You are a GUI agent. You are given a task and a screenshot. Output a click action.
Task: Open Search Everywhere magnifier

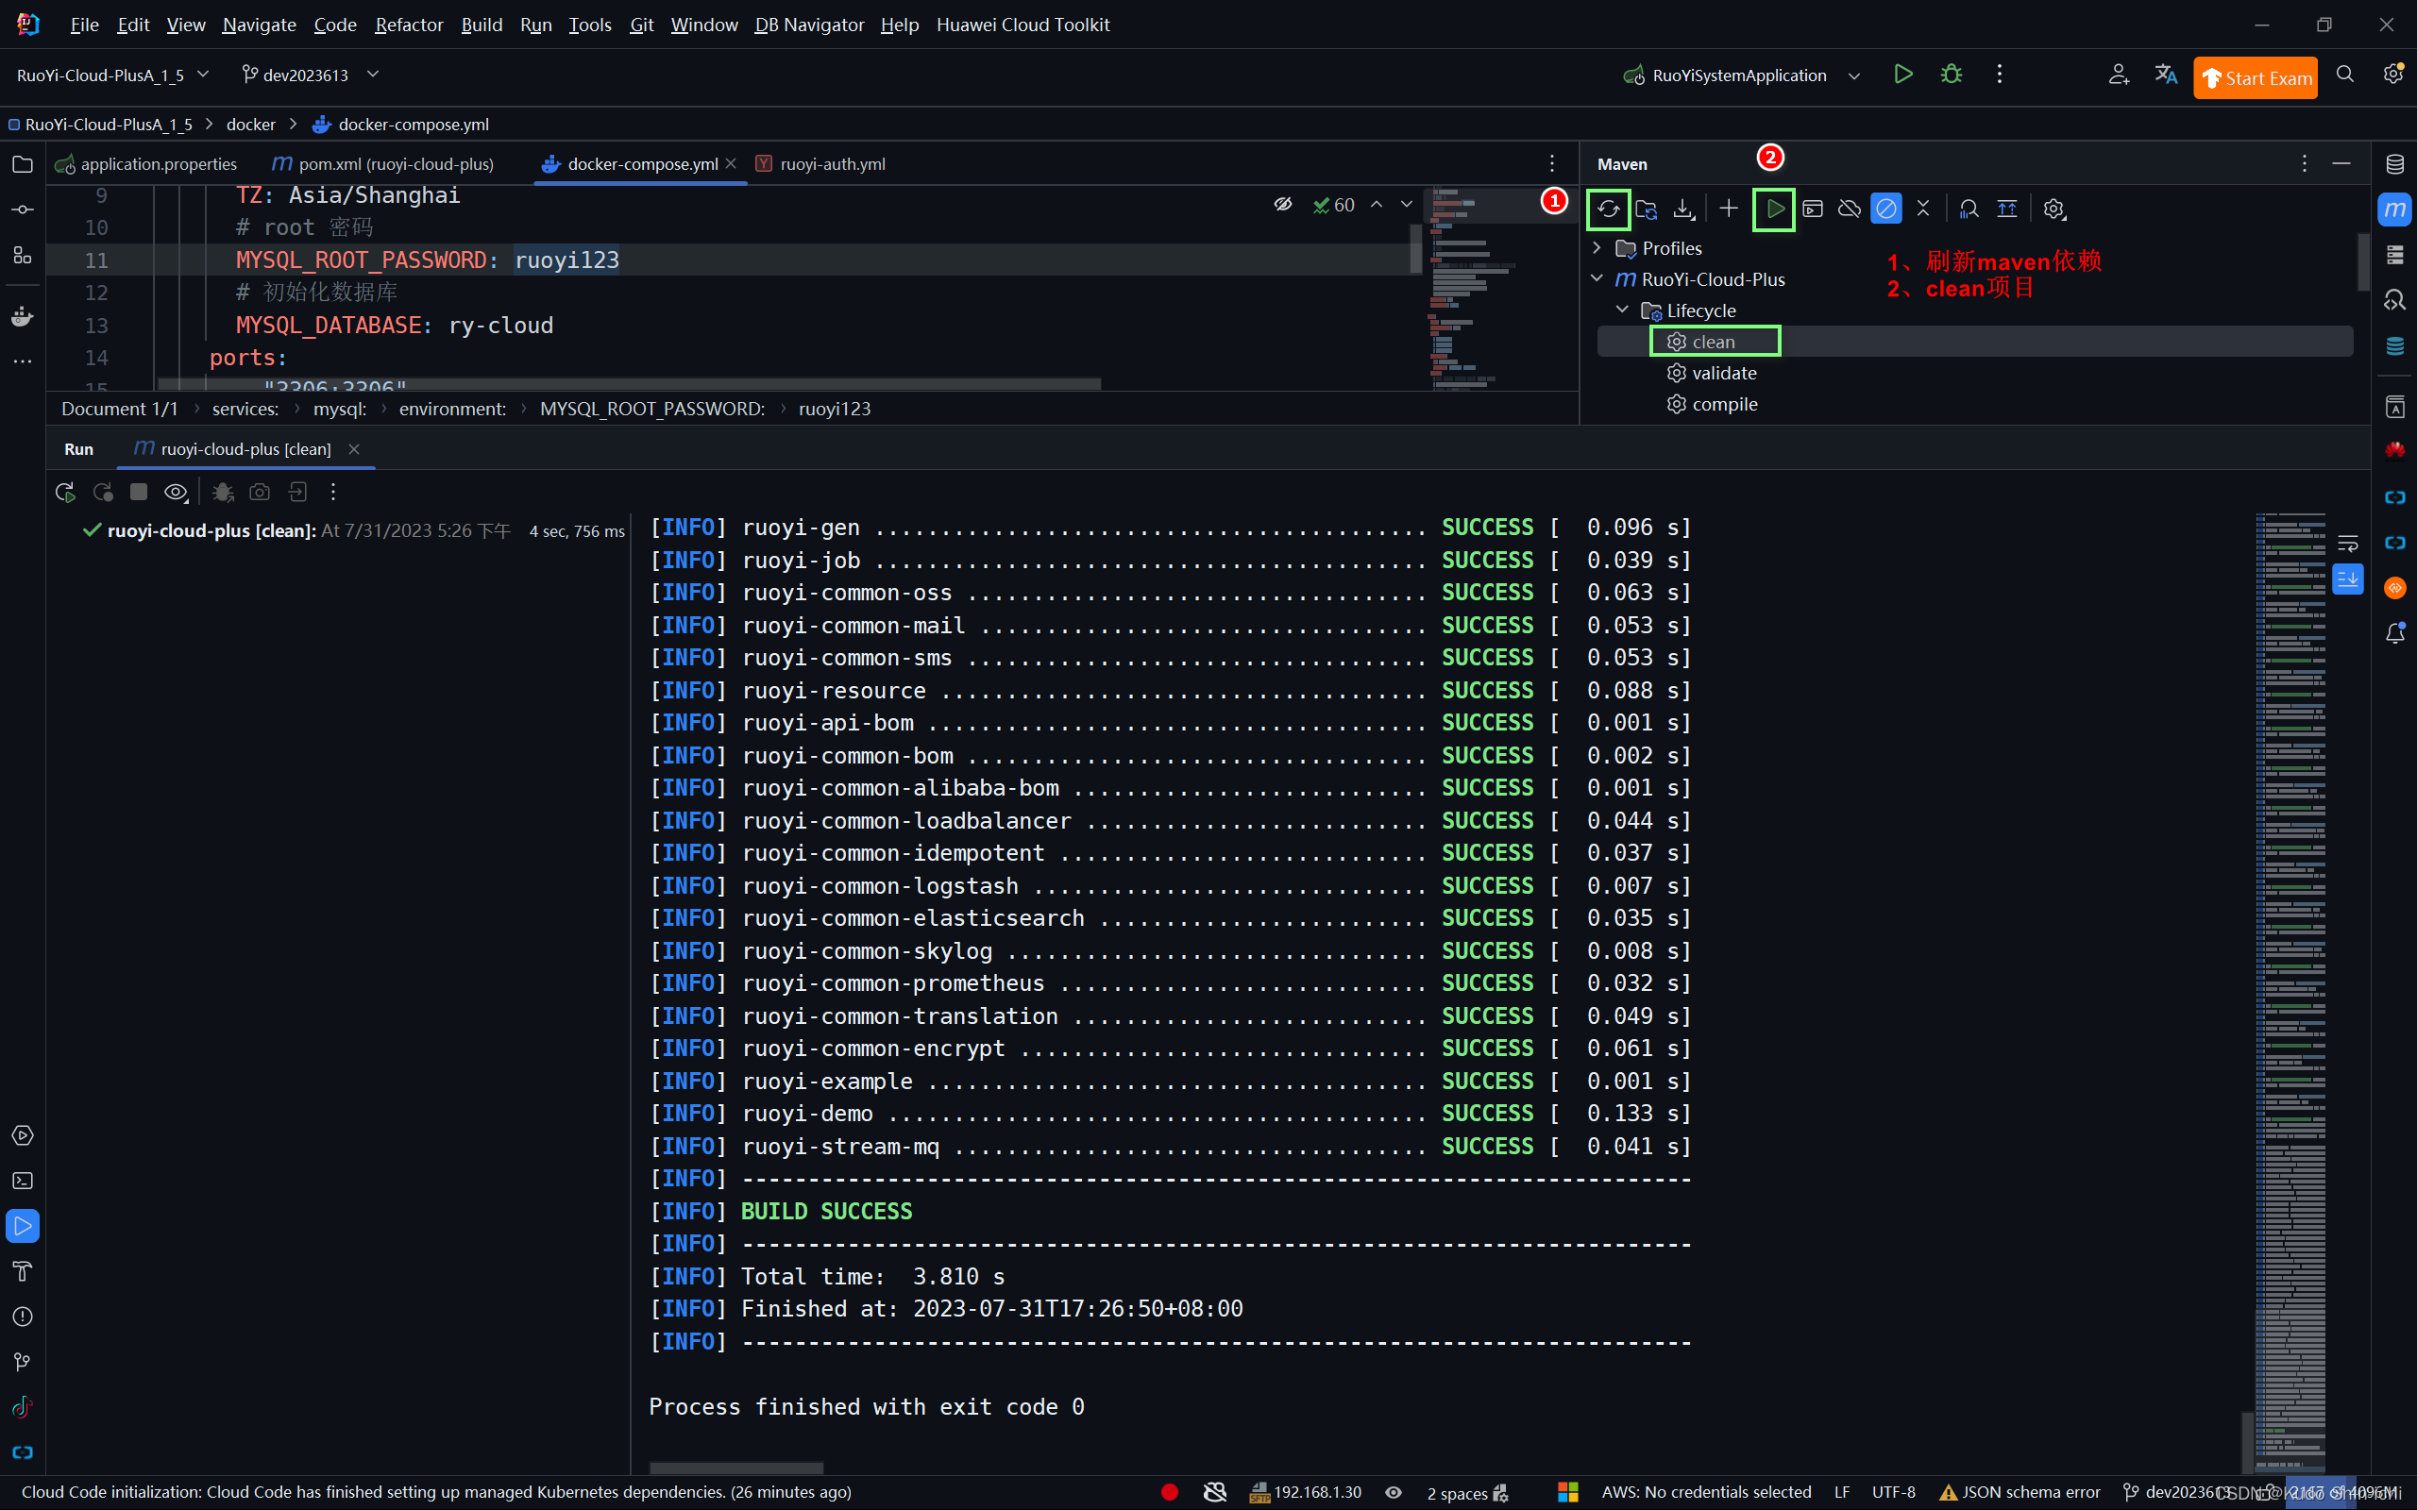coord(2345,75)
